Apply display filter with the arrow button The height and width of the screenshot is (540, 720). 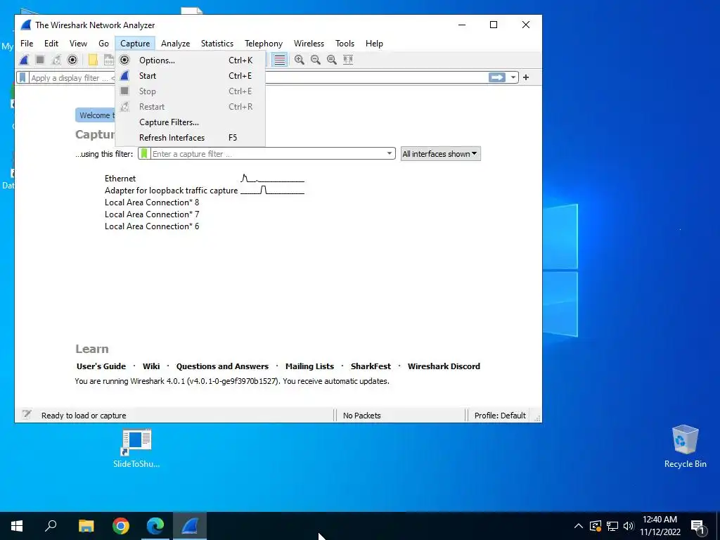pyautogui.click(x=497, y=77)
